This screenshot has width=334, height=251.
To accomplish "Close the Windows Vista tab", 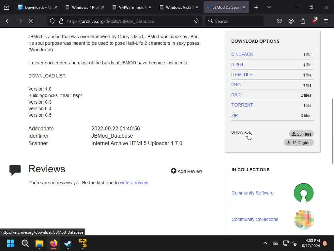I will pyautogui.click(x=197, y=7).
